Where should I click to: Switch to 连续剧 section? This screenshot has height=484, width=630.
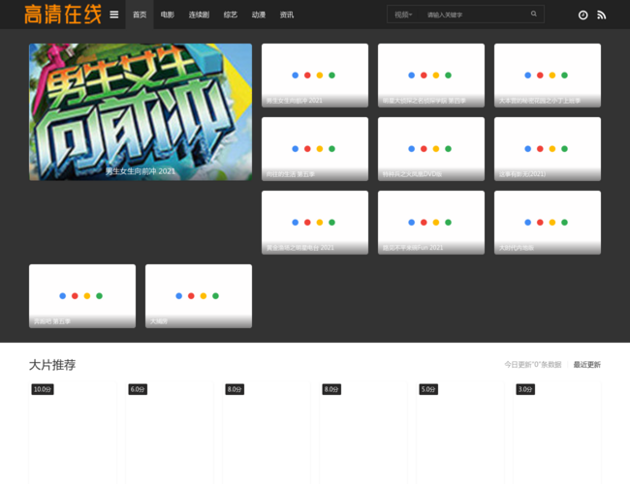[x=199, y=15]
